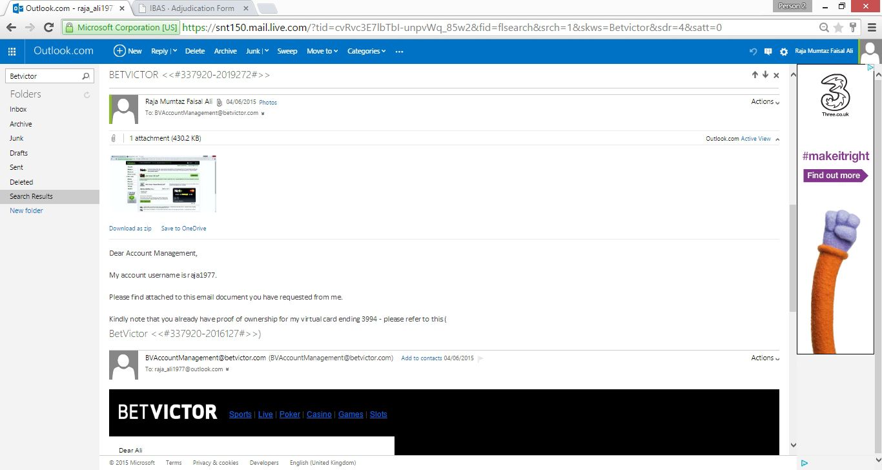Open the Games link in BetVictor banner

coord(351,414)
